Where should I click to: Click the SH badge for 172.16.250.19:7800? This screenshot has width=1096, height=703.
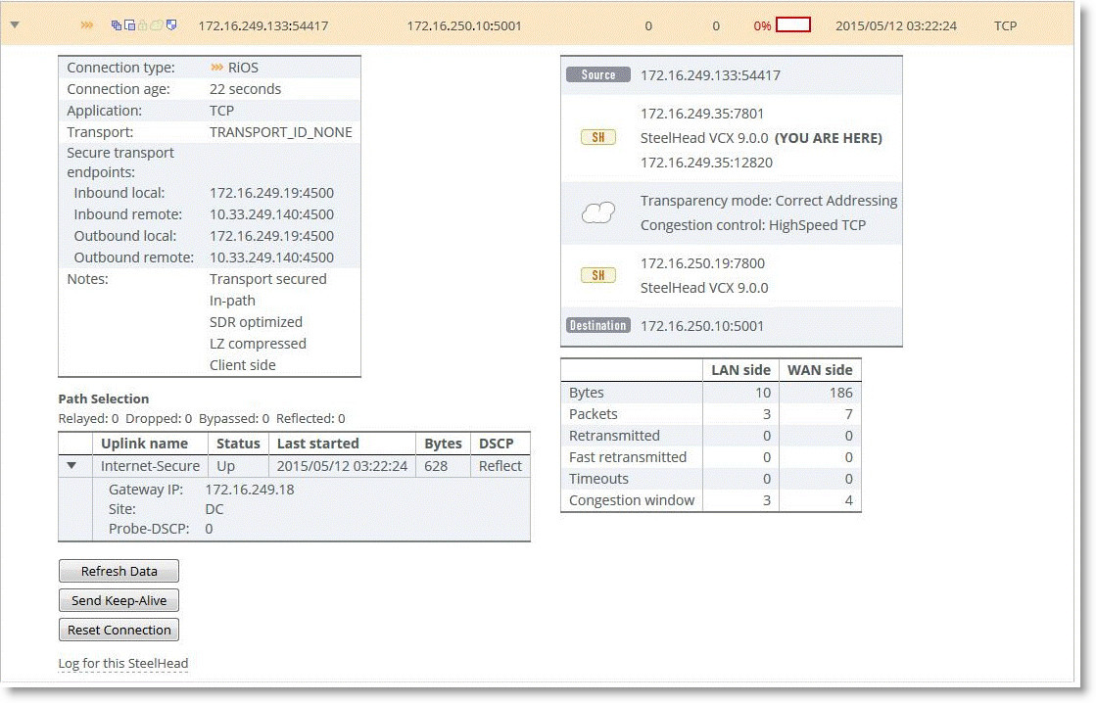coord(597,275)
